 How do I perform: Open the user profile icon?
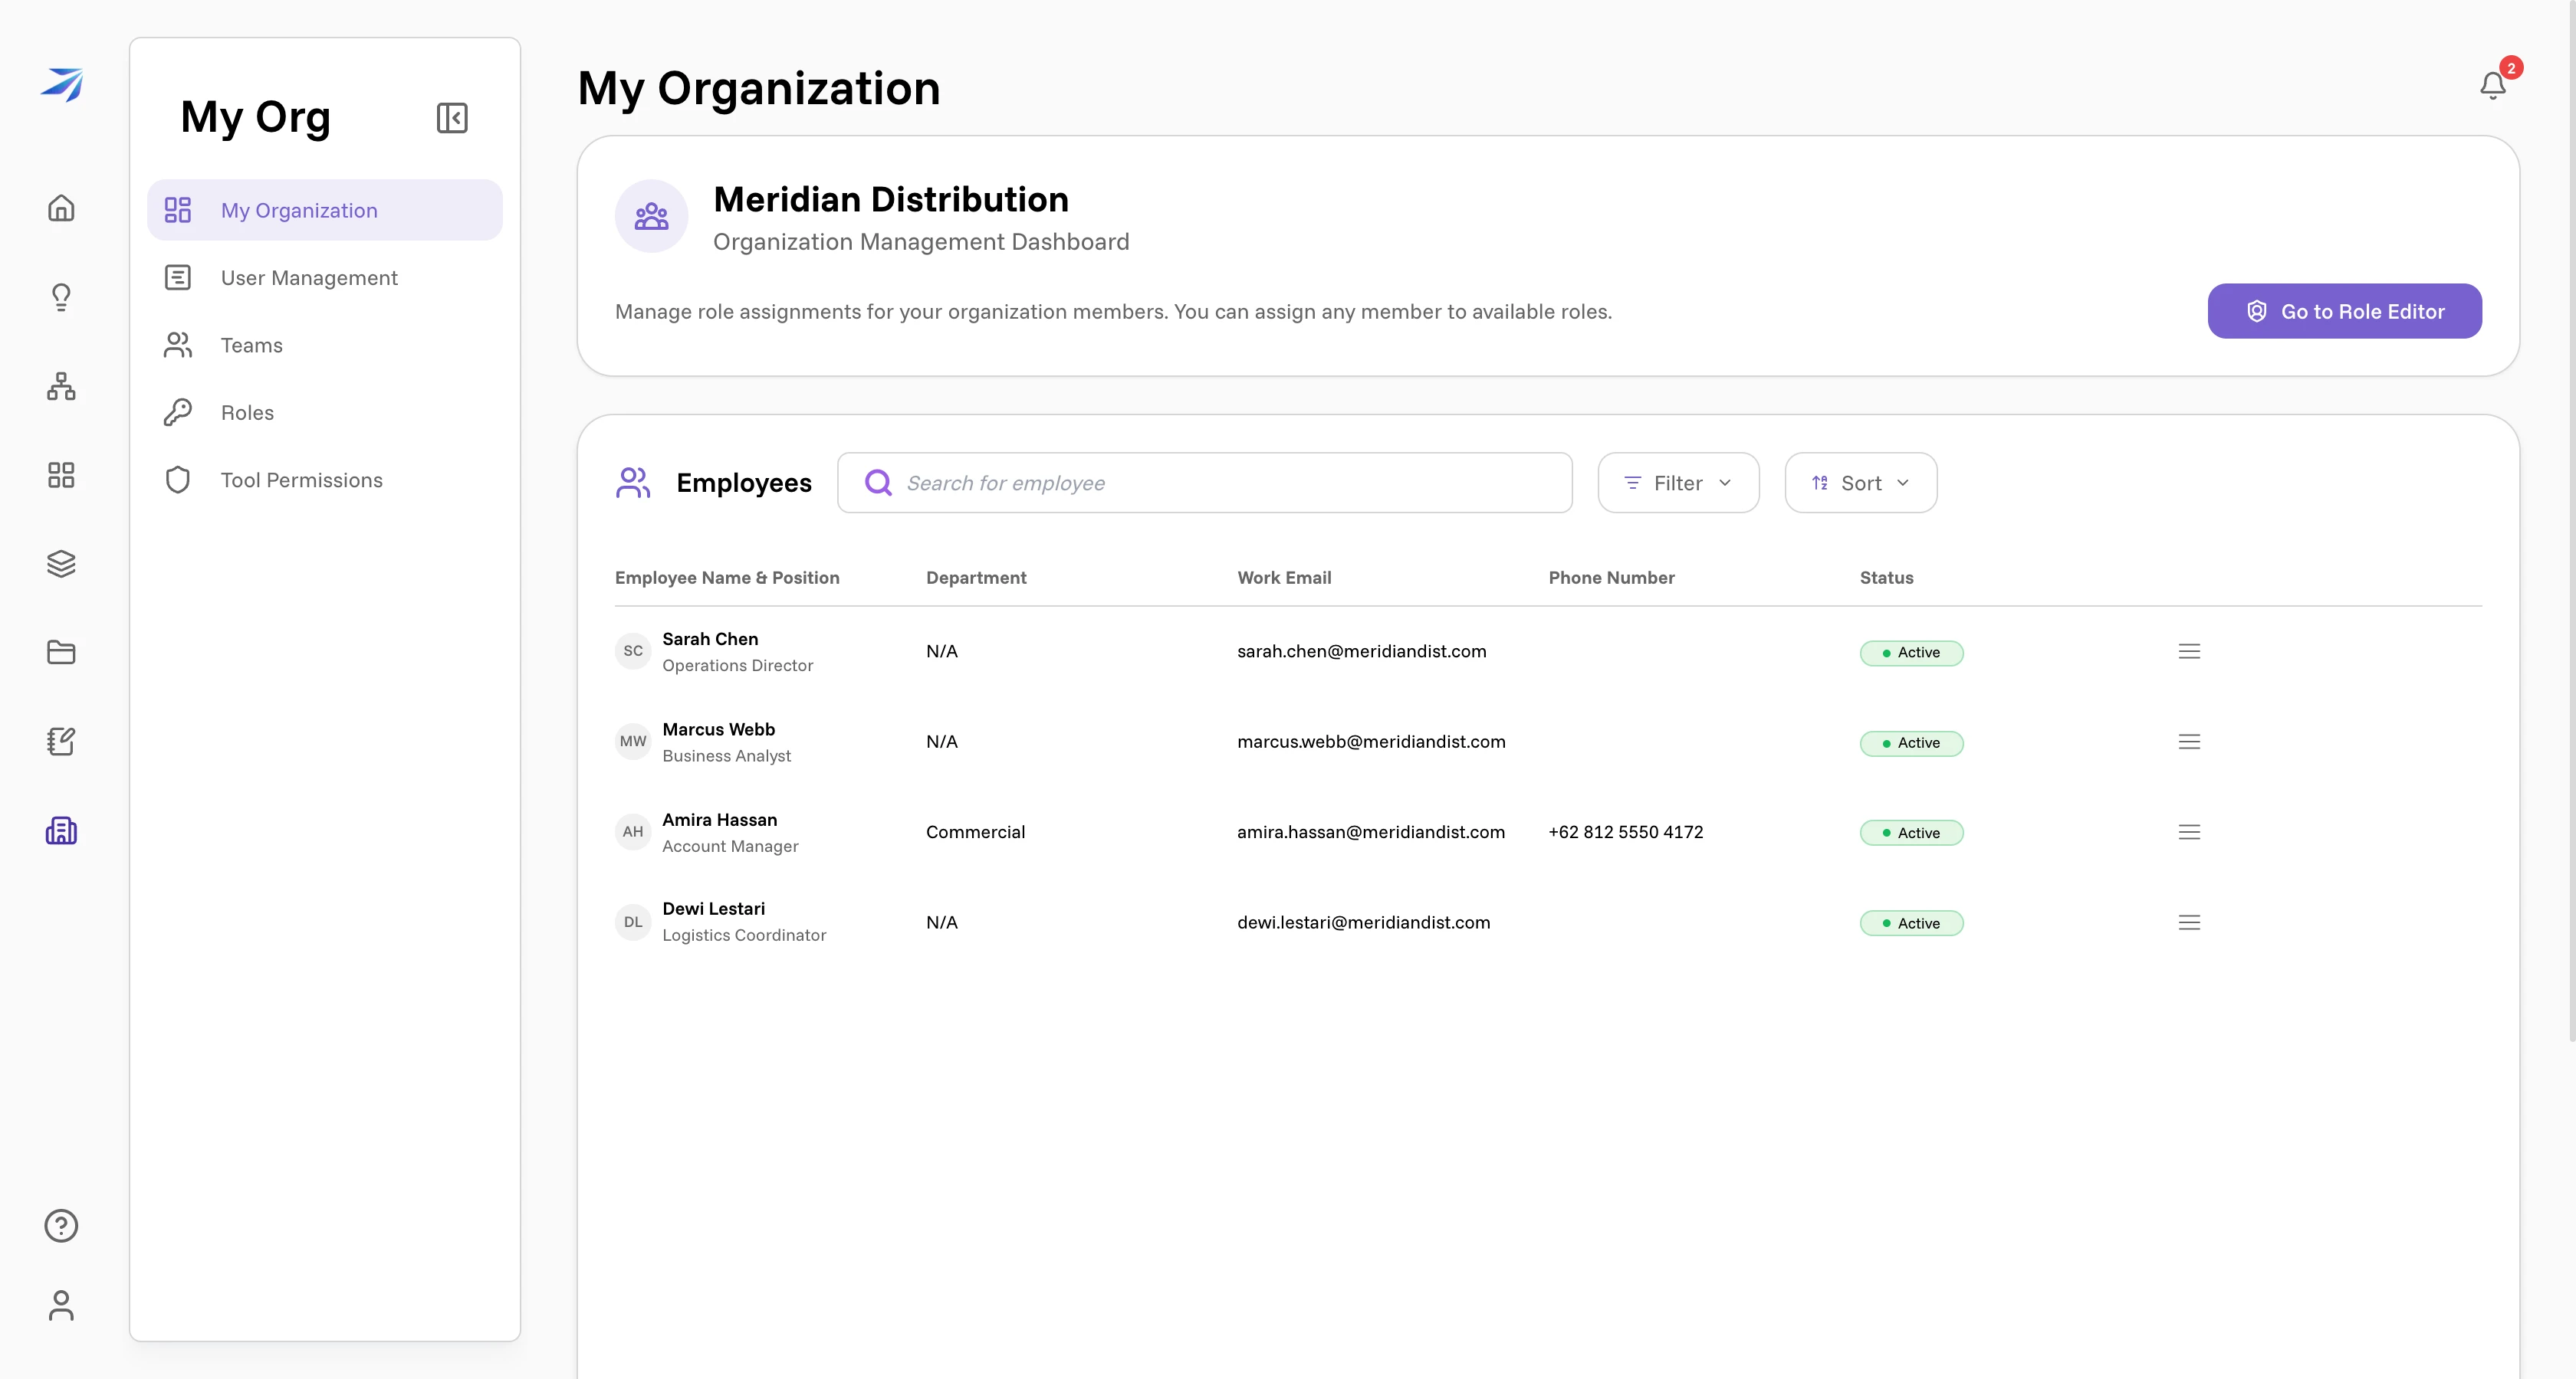point(61,1305)
